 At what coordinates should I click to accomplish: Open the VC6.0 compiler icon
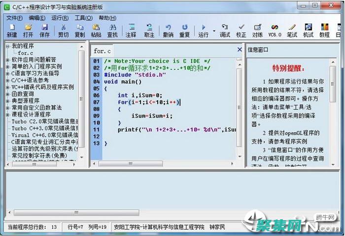[x=275, y=28]
